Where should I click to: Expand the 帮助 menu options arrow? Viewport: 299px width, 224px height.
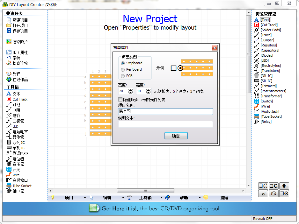coord(200,197)
